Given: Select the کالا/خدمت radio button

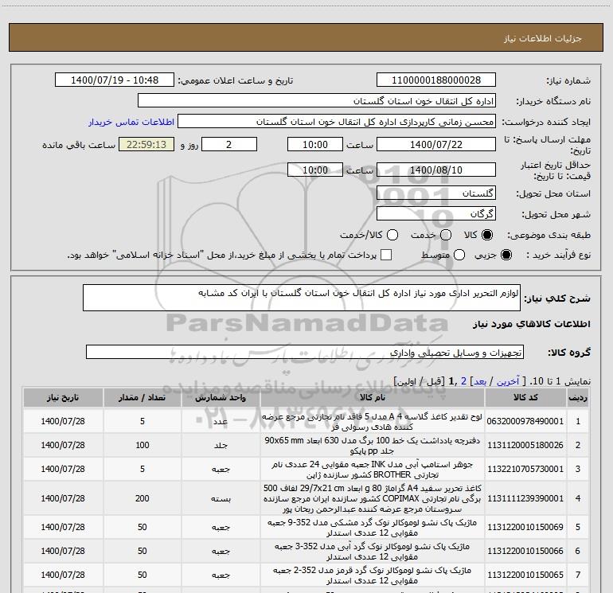Looking at the screenshot, I should (x=392, y=235).
